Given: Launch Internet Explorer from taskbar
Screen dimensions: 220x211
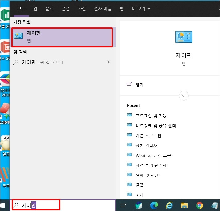Looking at the screenshot, I should tap(169, 205).
